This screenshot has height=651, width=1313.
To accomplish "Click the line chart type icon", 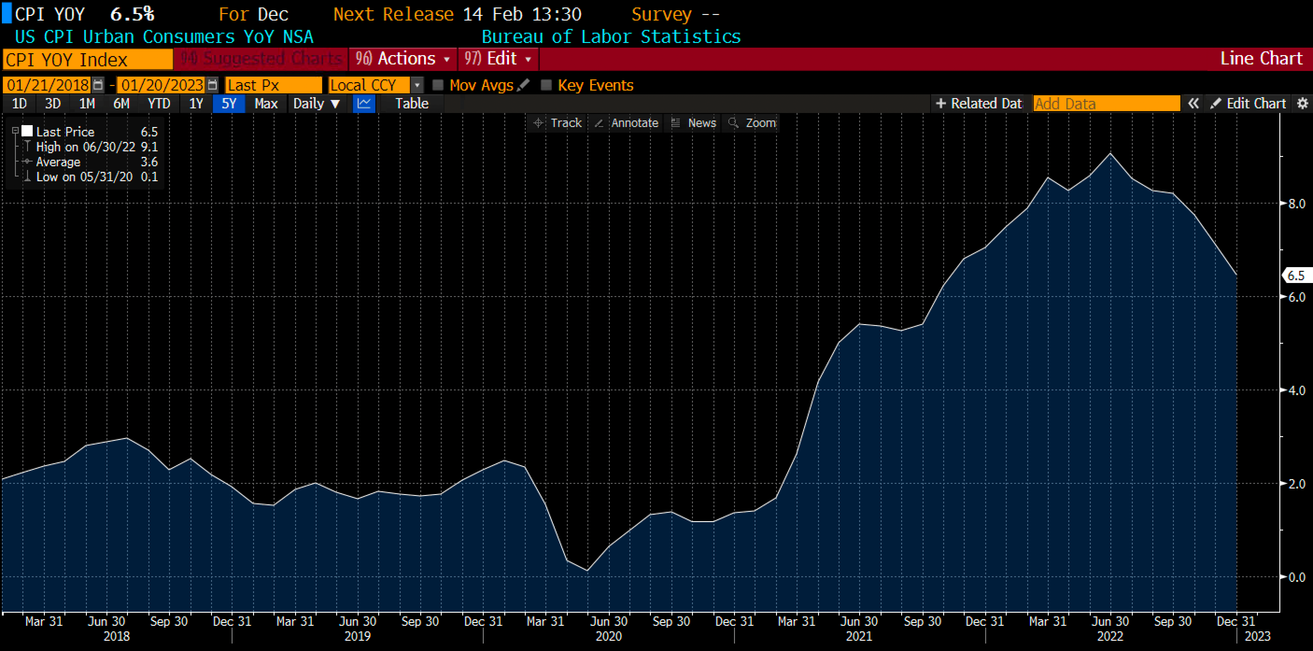I will (x=364, y=104).
